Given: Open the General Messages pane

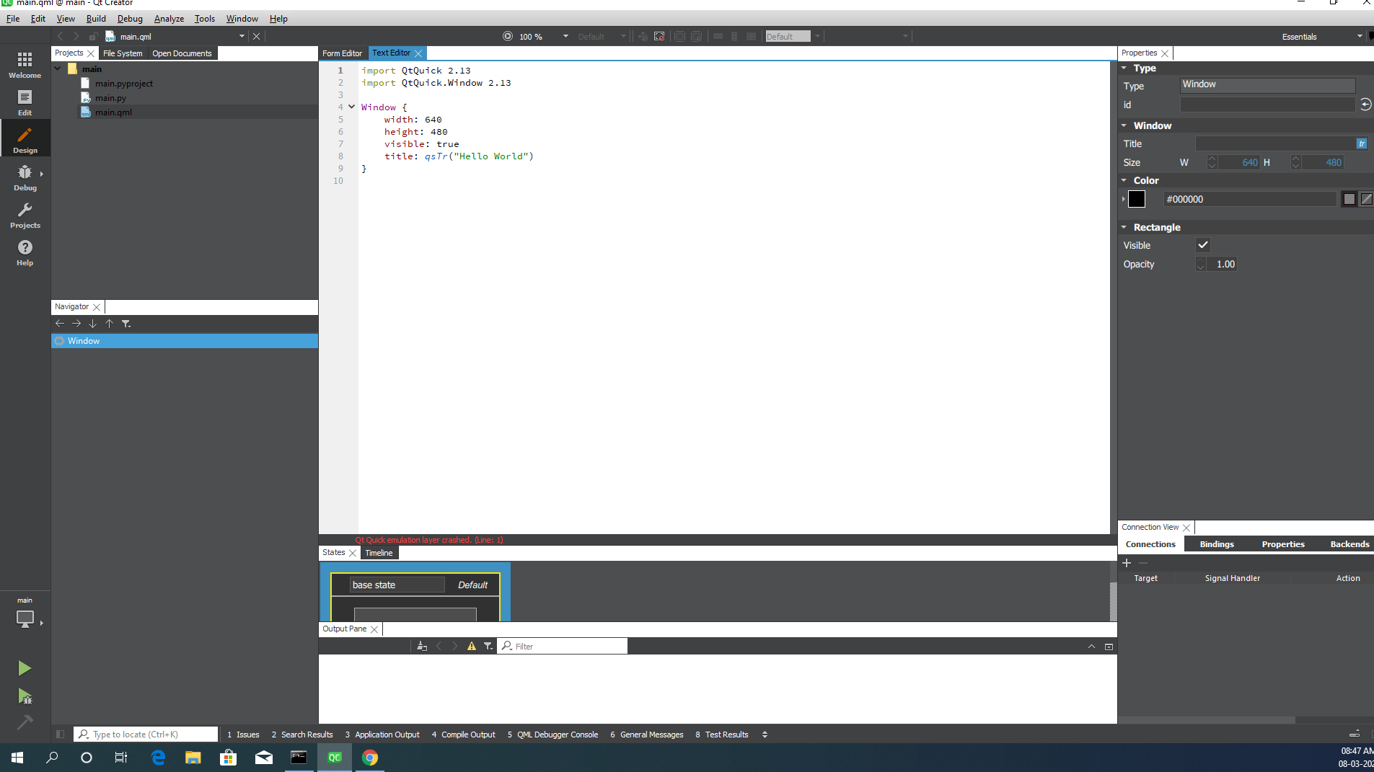Looking at the screenshot, I should 647,735.
